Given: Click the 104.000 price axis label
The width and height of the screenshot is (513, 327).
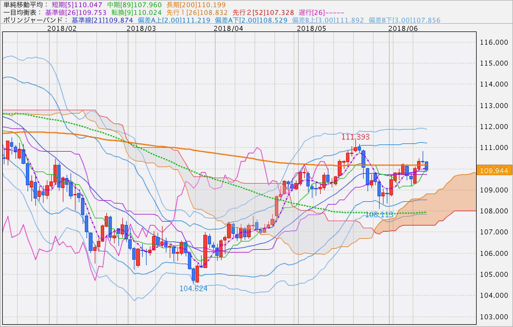Looking at the screenshot, I should click(x=494, y=295).
